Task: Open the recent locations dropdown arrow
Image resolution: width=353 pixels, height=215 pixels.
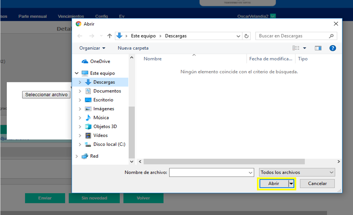Action: pyautogui.click(x=101, y=36)
